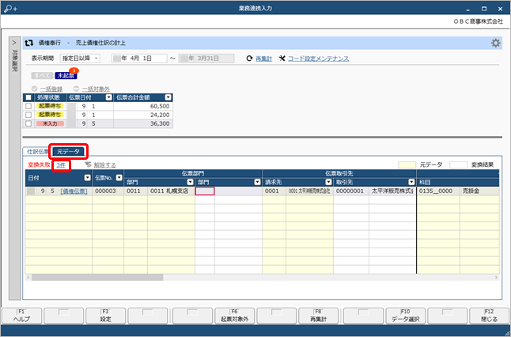
Task: Click the start date field 4月 1日
Action: [x=139, y=59]
